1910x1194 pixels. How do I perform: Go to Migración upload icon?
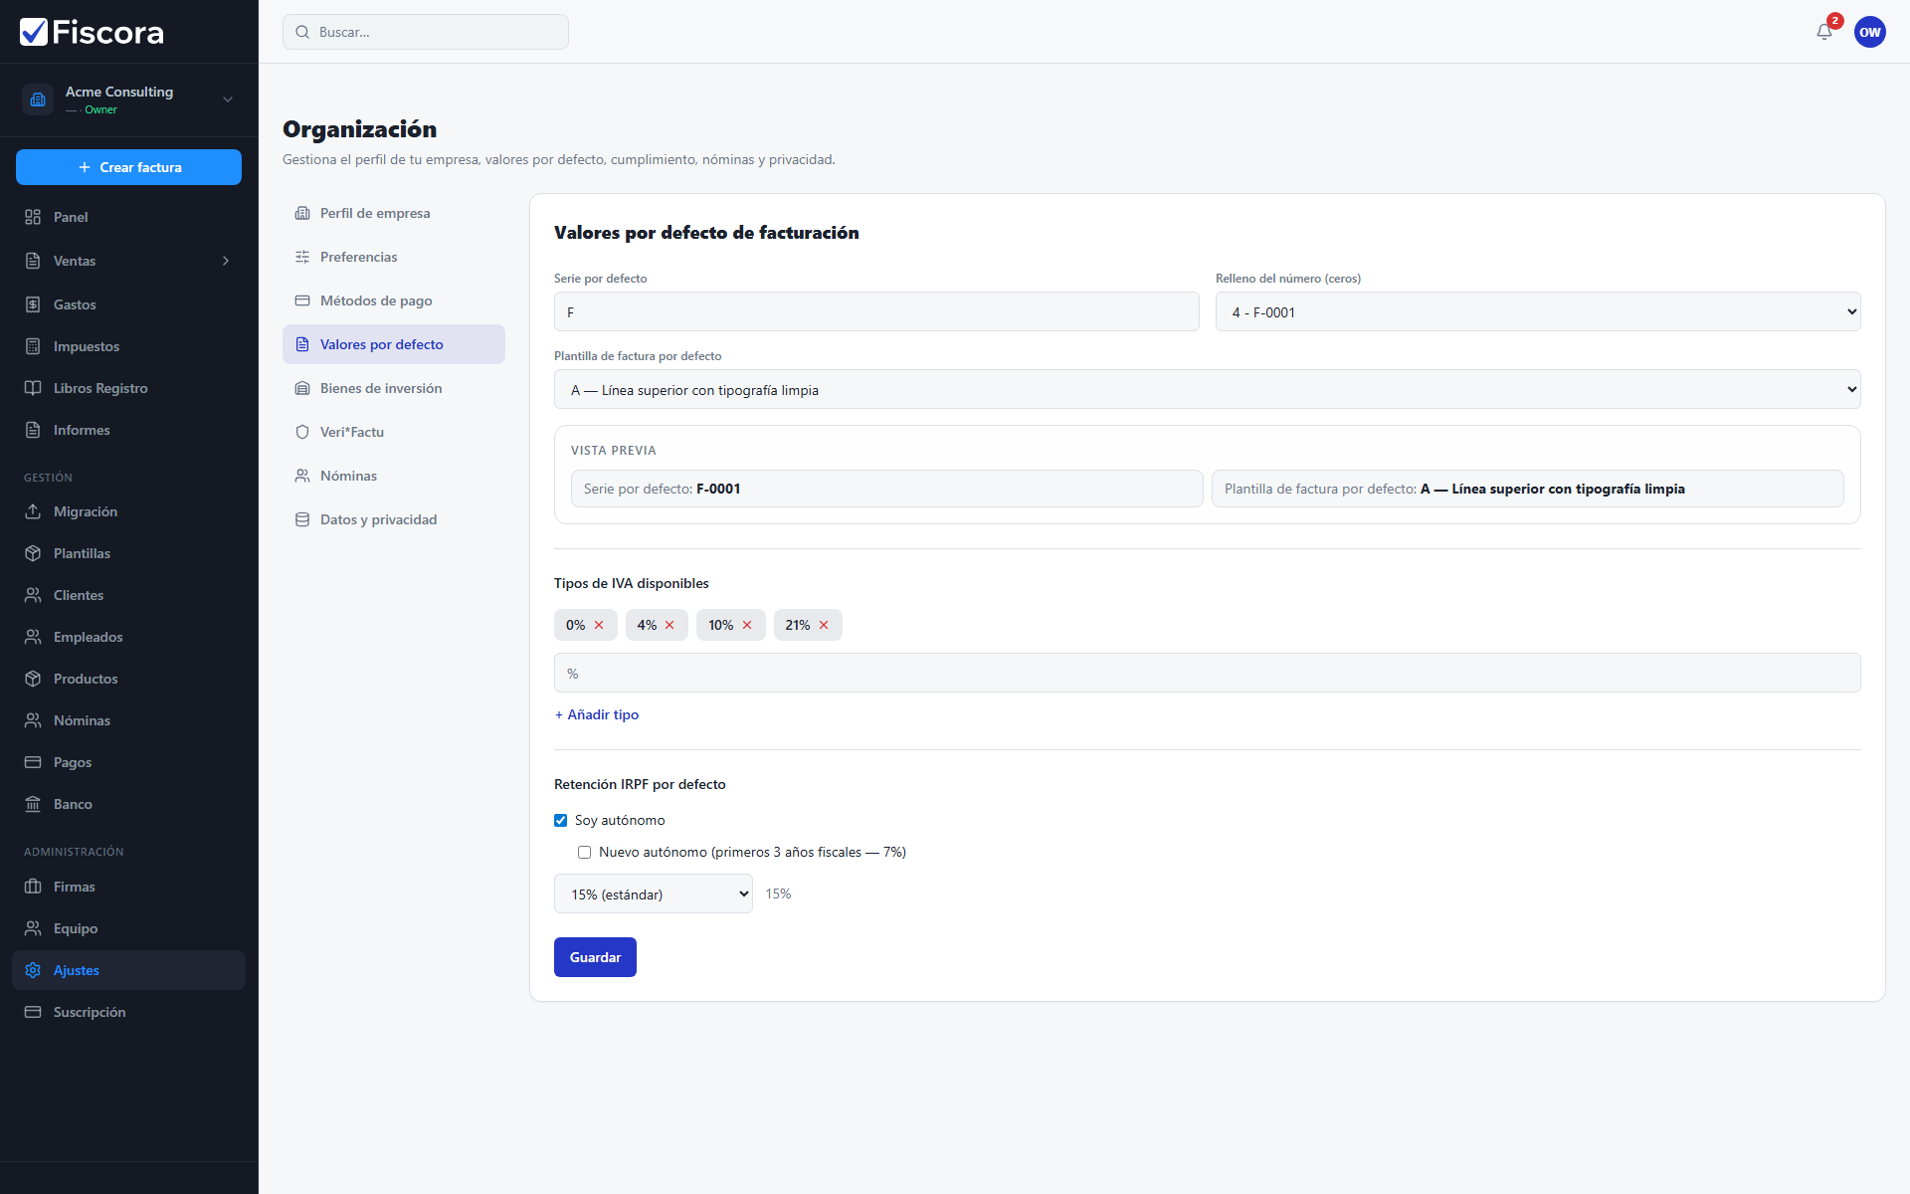33,511
